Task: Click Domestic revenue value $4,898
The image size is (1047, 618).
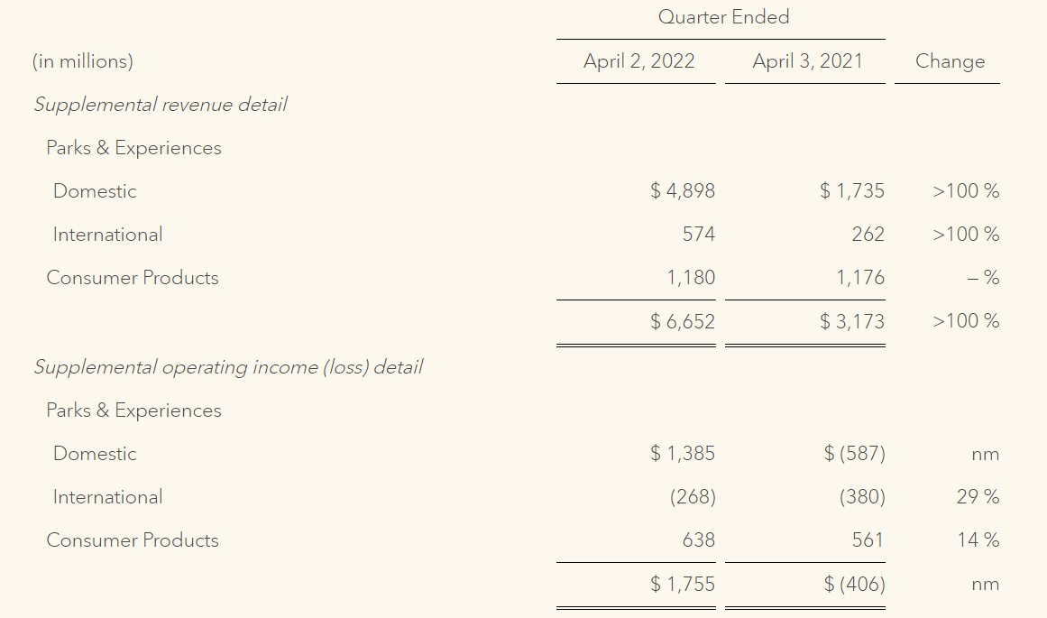Action: click(x=683, y=191)
